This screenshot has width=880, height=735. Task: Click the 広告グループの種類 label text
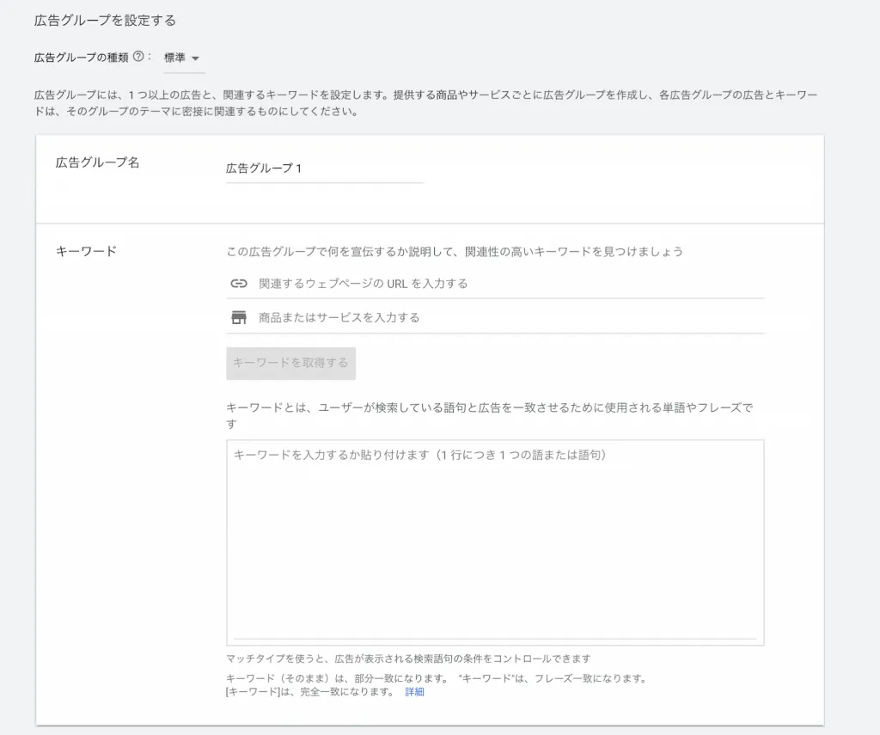click(82, 58)
